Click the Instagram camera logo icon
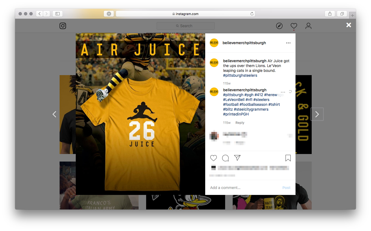Viewport: 371px width, 231px height. 63,26
